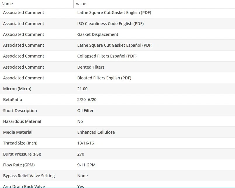Screen dimensions: 235x188
Task: Open Collapsed Filters Español PDF
Action: [x=107, y=56]
